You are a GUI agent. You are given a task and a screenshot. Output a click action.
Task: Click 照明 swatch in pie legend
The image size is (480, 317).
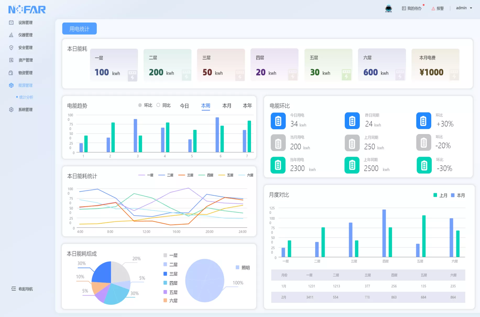click(x=237, y=267)
